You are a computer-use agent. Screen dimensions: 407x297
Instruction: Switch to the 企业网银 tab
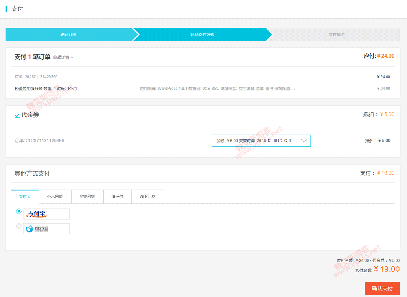[x=87, y=197]
